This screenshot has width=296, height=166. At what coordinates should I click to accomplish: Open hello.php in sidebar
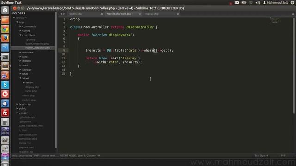(31, 91)
